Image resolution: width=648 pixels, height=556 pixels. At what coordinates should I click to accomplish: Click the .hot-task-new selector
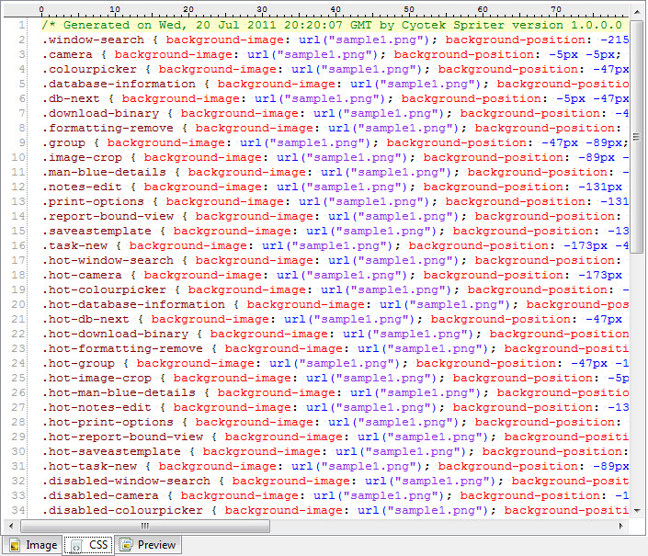(x=89, y=466)
